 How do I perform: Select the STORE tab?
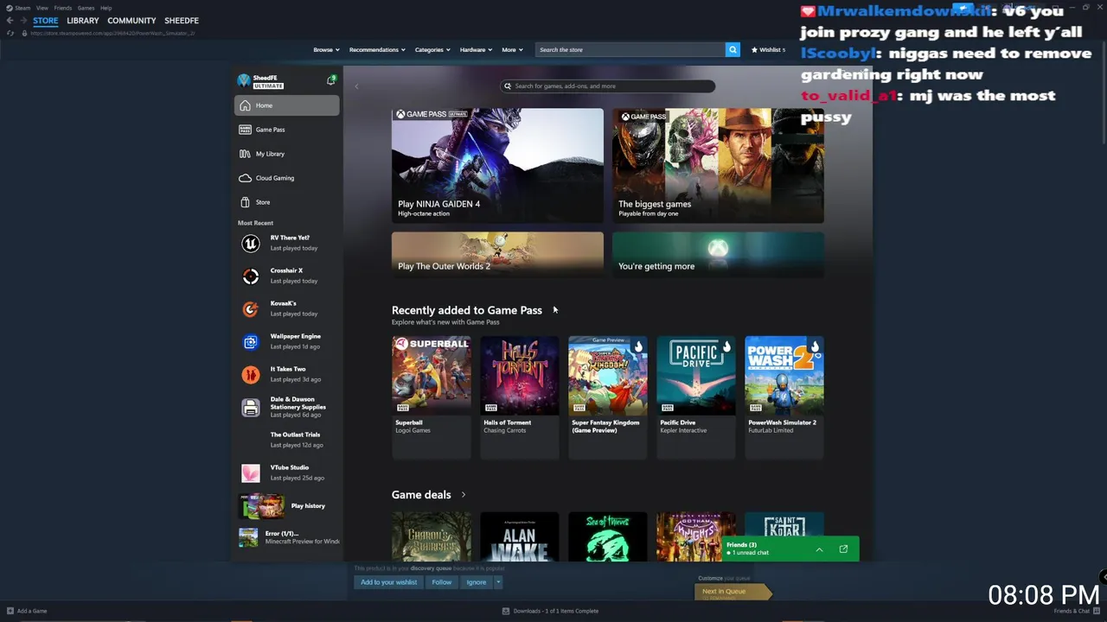pyautogui.click(x=46, y=21)
